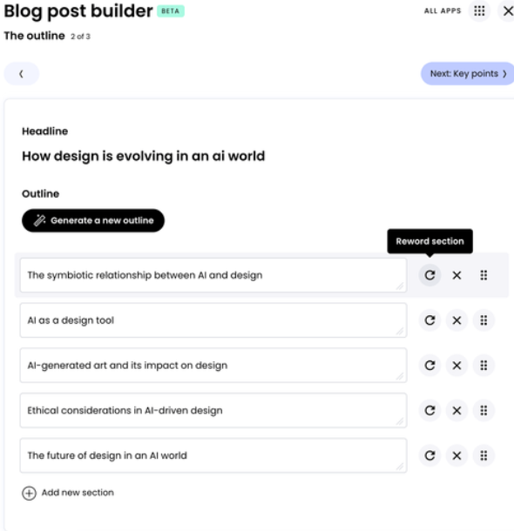The image size is (514, 531).
Task: Click the plus icon to add section
Action: (29, 493)
